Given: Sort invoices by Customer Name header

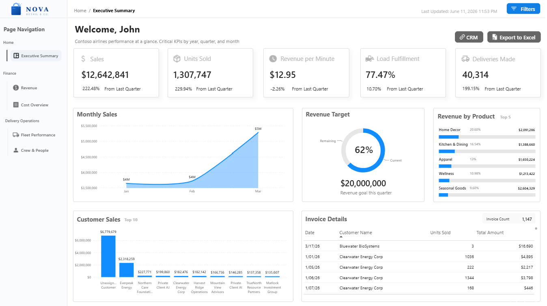Looking at the screenshot, I should pos(355,233).
